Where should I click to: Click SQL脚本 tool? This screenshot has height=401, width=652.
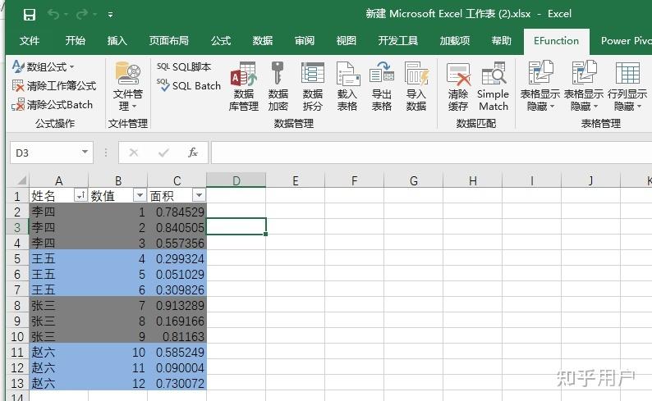(x=184, y=66)
